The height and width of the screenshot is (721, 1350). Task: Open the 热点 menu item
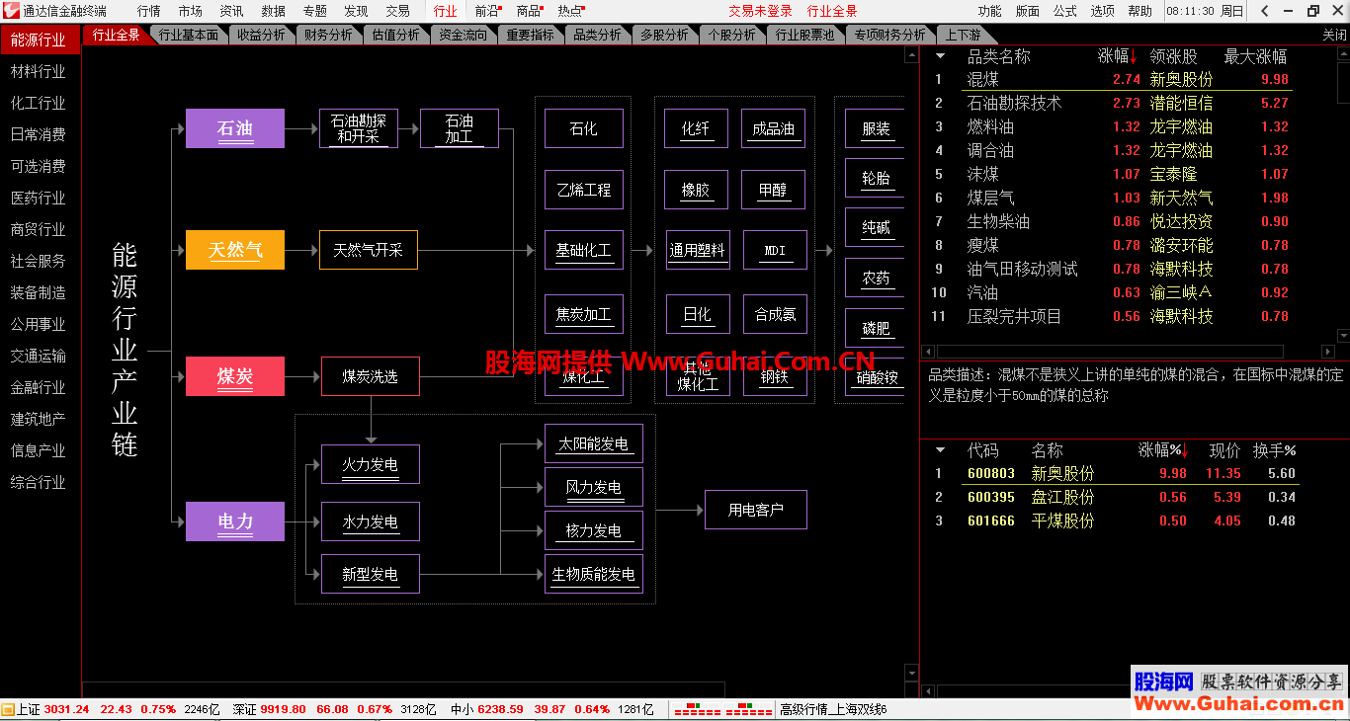(x=570, y=11)
